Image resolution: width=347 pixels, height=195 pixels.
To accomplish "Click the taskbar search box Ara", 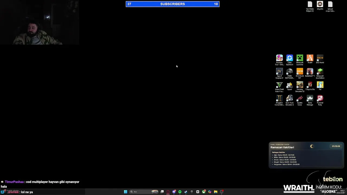I will click(144, 192).
